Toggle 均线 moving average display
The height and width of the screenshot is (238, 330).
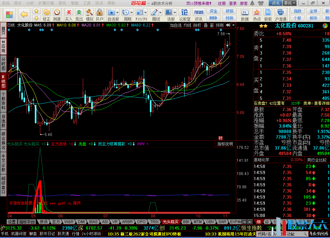(187, 25)
